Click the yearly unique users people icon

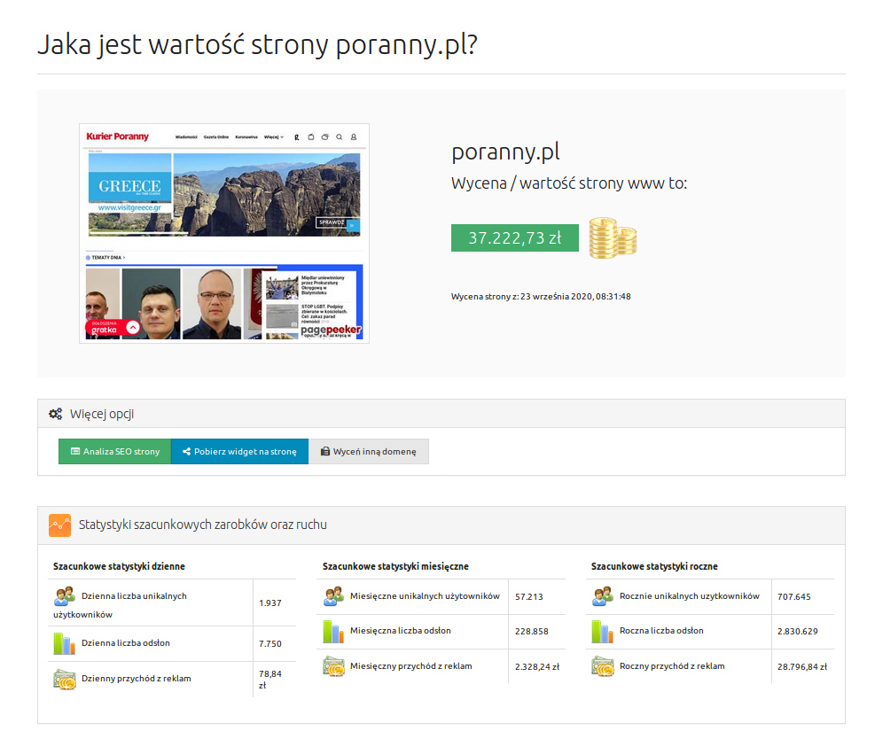pyautogui.click(x=603, y=596)
